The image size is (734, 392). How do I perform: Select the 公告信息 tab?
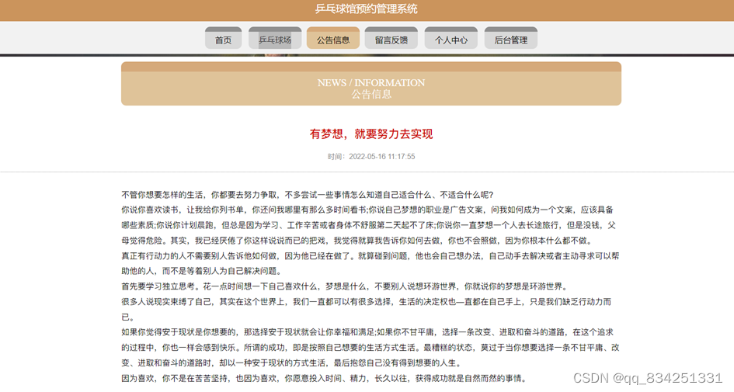point(333,38)
